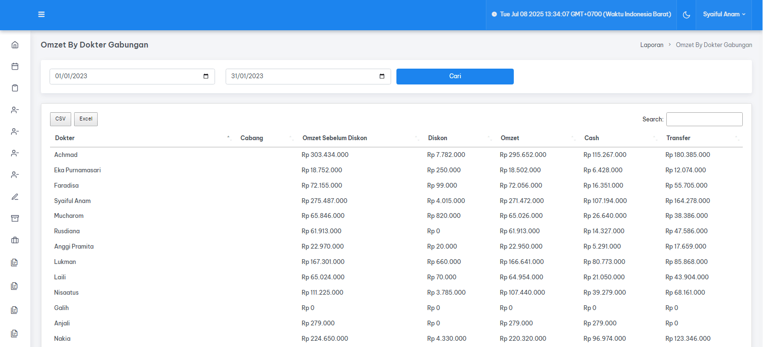763x347 pixels.
Task: Click the clock icon beside the timestamp
Action: click(494, 14)
